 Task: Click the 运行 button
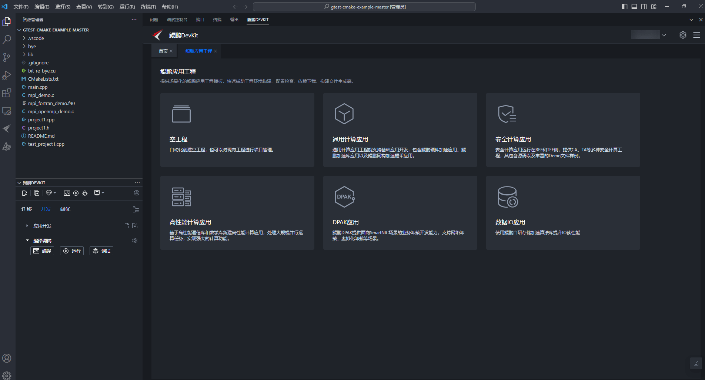72,251
